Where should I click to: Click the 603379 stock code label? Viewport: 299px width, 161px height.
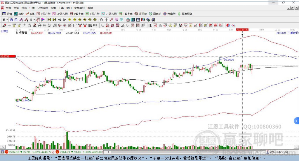click(281, 33)
